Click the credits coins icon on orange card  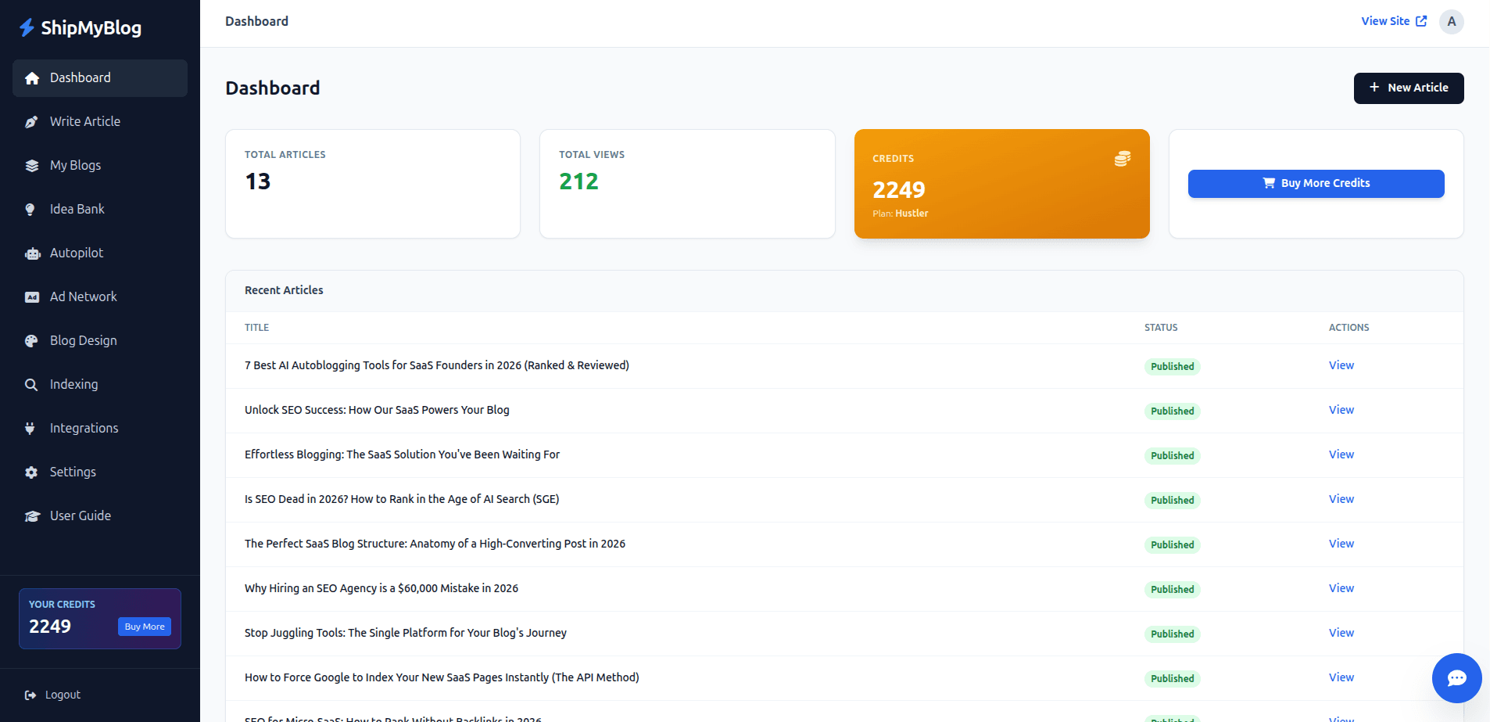click(1121, 159)
